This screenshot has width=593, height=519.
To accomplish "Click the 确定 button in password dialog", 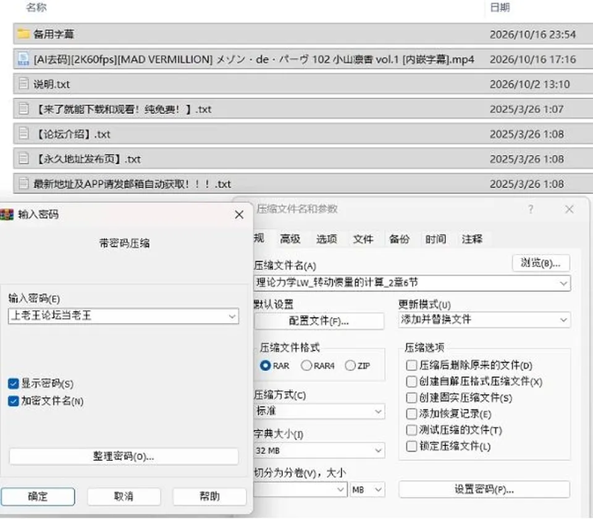I will coord(38,496).
